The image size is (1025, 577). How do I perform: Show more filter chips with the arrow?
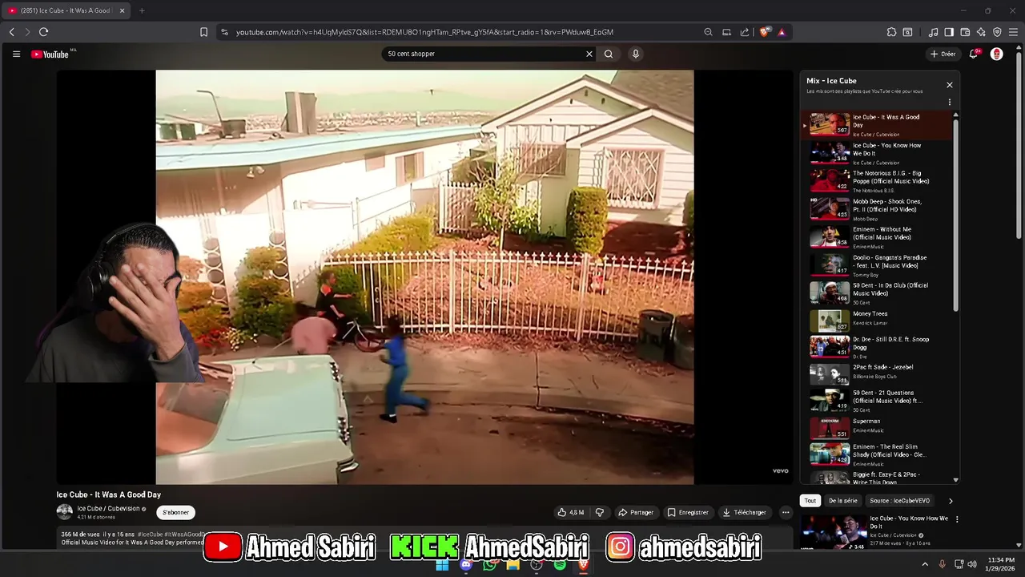click(x=951, y=501)
